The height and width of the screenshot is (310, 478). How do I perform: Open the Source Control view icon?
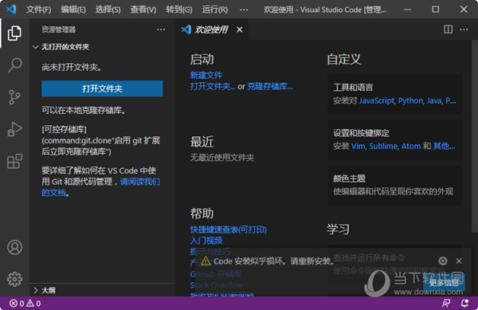(x=14, y=97)
